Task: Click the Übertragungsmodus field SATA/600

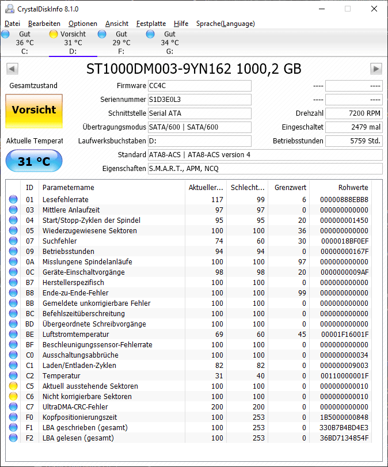Action: [x=200, y=127]
